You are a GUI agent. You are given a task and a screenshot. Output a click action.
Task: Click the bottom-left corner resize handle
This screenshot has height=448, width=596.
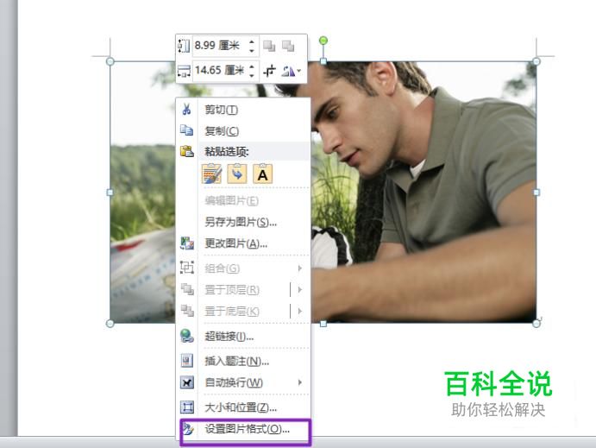click(110, 324)
